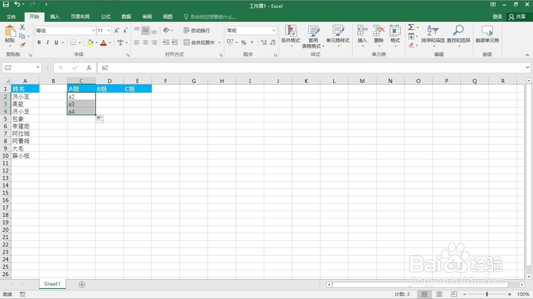The image size is (533, 299).
Task: Open 条件格式 conditional formatting
Action: 291,36
